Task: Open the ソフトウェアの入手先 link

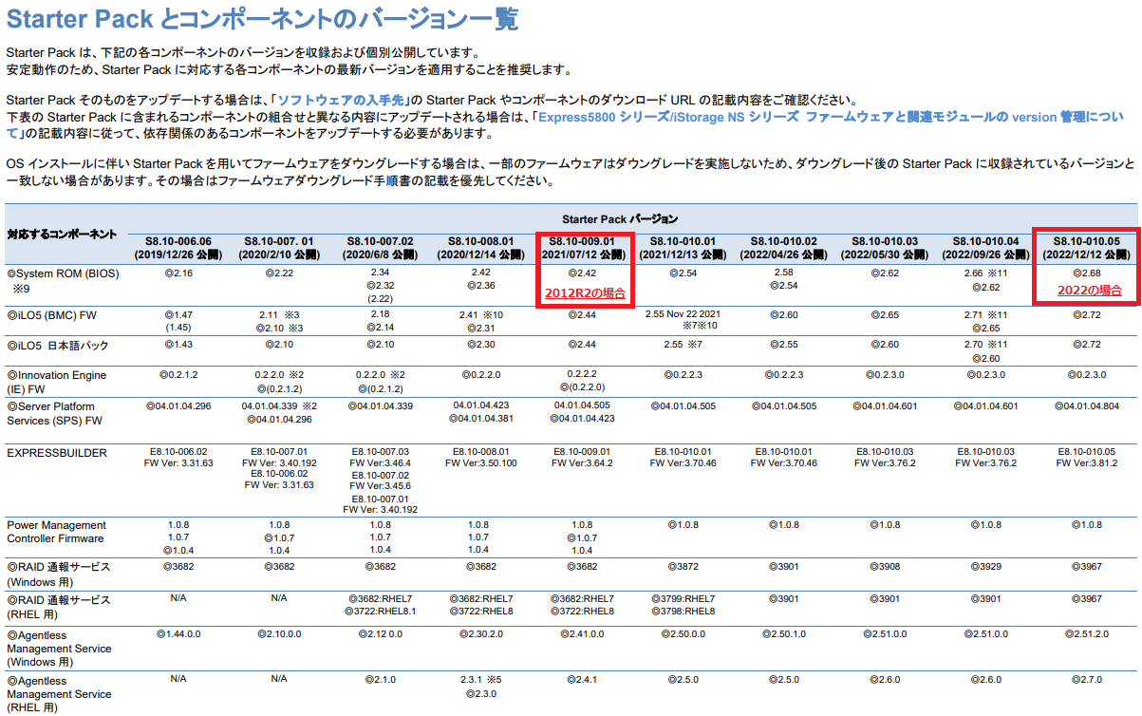Action: 342,100
